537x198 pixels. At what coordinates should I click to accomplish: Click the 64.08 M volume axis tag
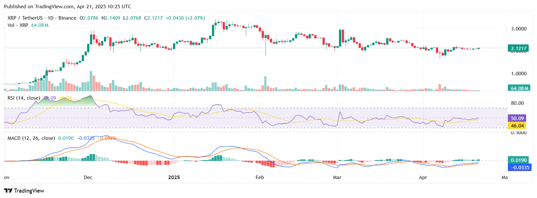tap(520, 88)
